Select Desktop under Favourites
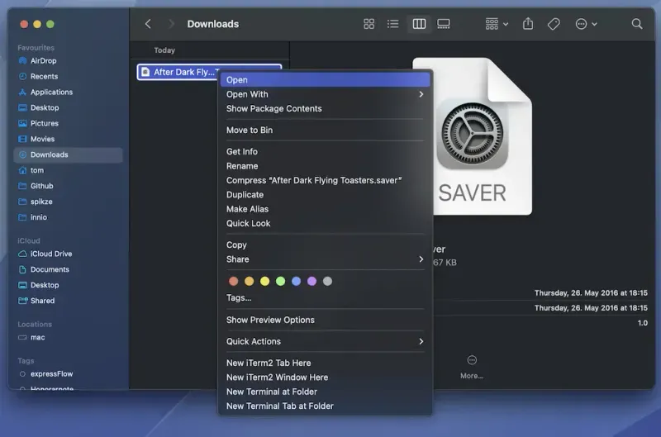The image size is (661, 437). click(69, 107)
